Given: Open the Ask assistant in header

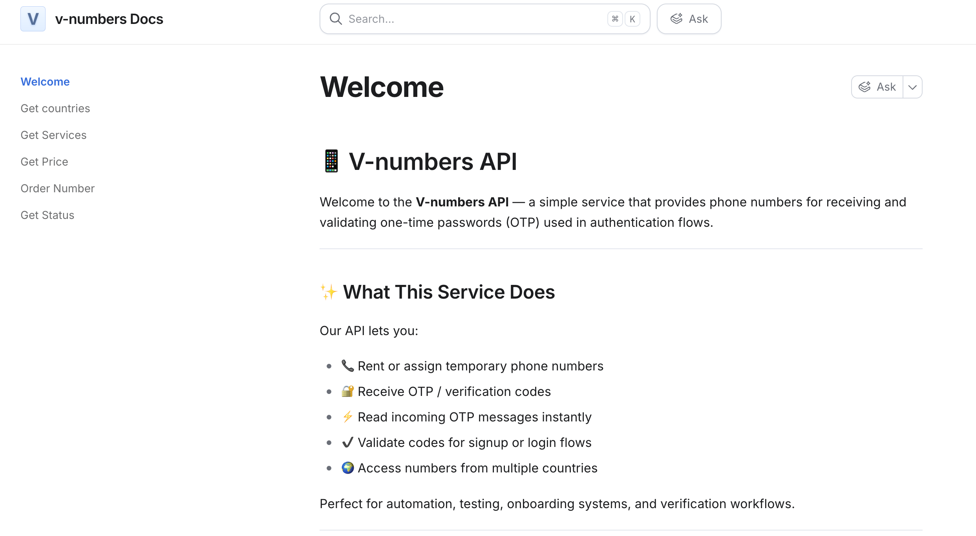Looking at the screenshot, I should pyautogui.click(x=689, y=19).
